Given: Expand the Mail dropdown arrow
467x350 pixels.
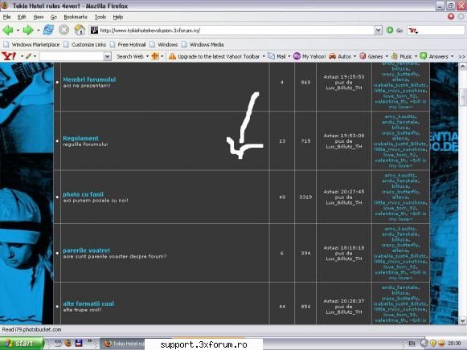Looking at the screenshot, I should tap(289, 56).
